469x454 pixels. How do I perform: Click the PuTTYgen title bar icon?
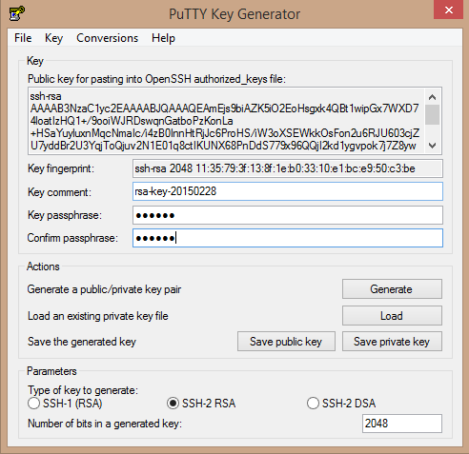(x=17, y=13)
